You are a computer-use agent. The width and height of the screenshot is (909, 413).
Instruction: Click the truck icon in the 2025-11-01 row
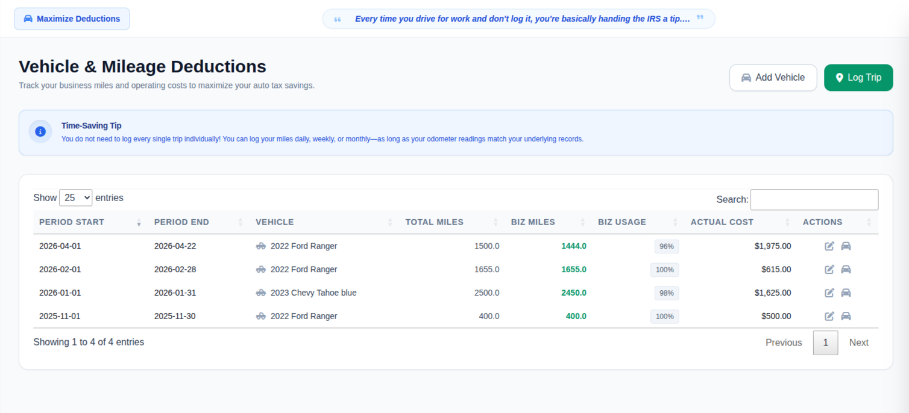pyautogui.click(x=261, y=316)
